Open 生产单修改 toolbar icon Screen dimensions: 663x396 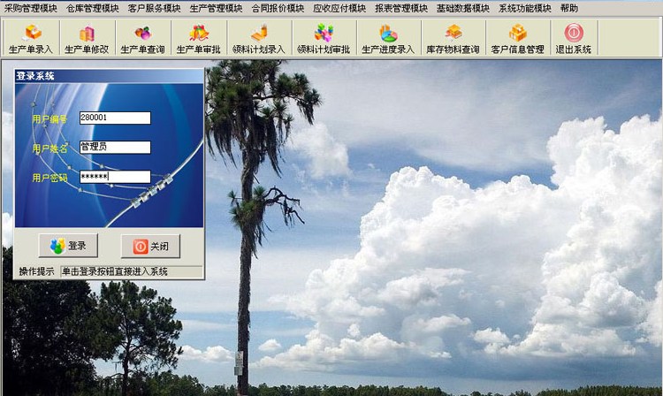tap(87, 38)
